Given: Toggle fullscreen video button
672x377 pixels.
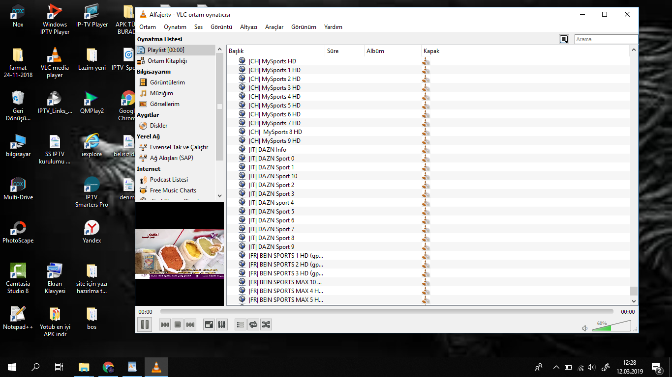Looking at the screenshot, I should click(209, 324).
